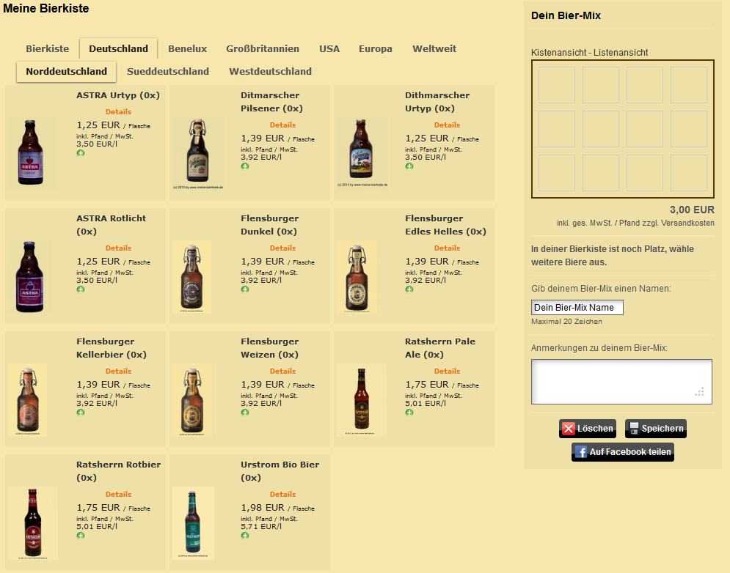Add Flensburger Kellerbier with green plus icon
Viewport: 730px width, 573px height.
[81, 413]
